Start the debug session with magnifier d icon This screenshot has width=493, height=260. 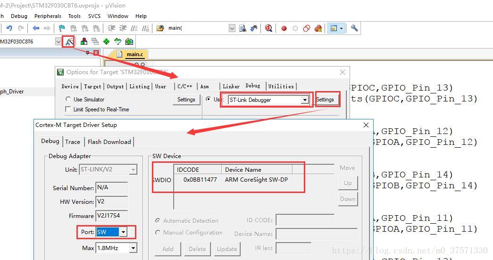268,28
